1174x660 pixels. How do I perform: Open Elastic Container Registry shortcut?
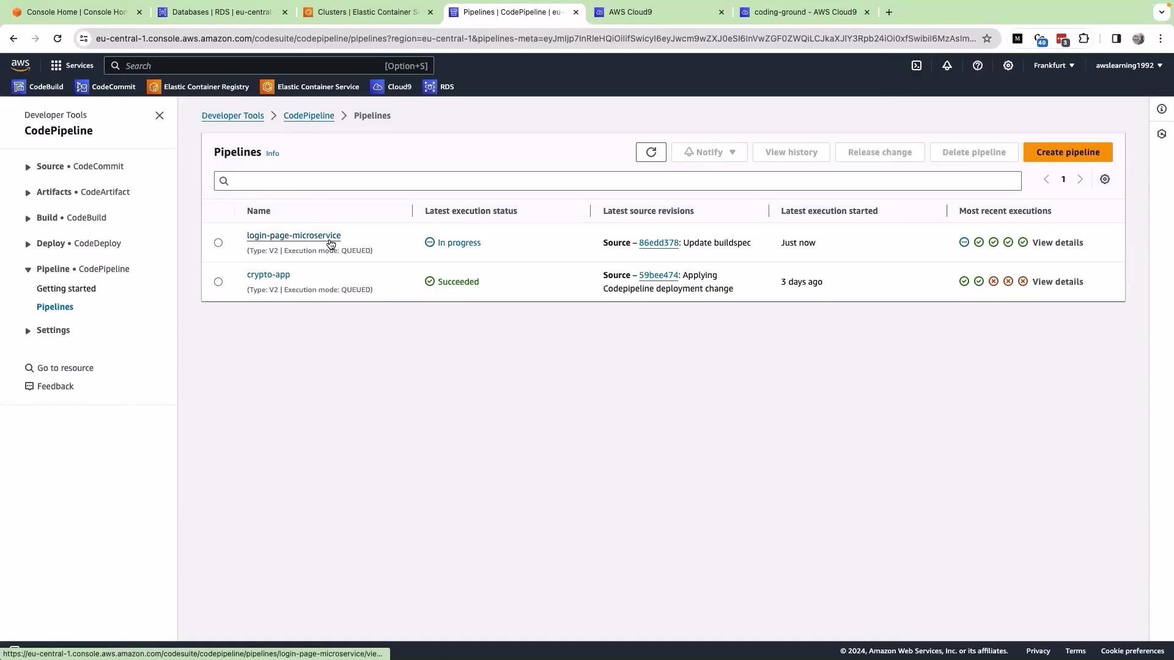click(x=198, y=87)
